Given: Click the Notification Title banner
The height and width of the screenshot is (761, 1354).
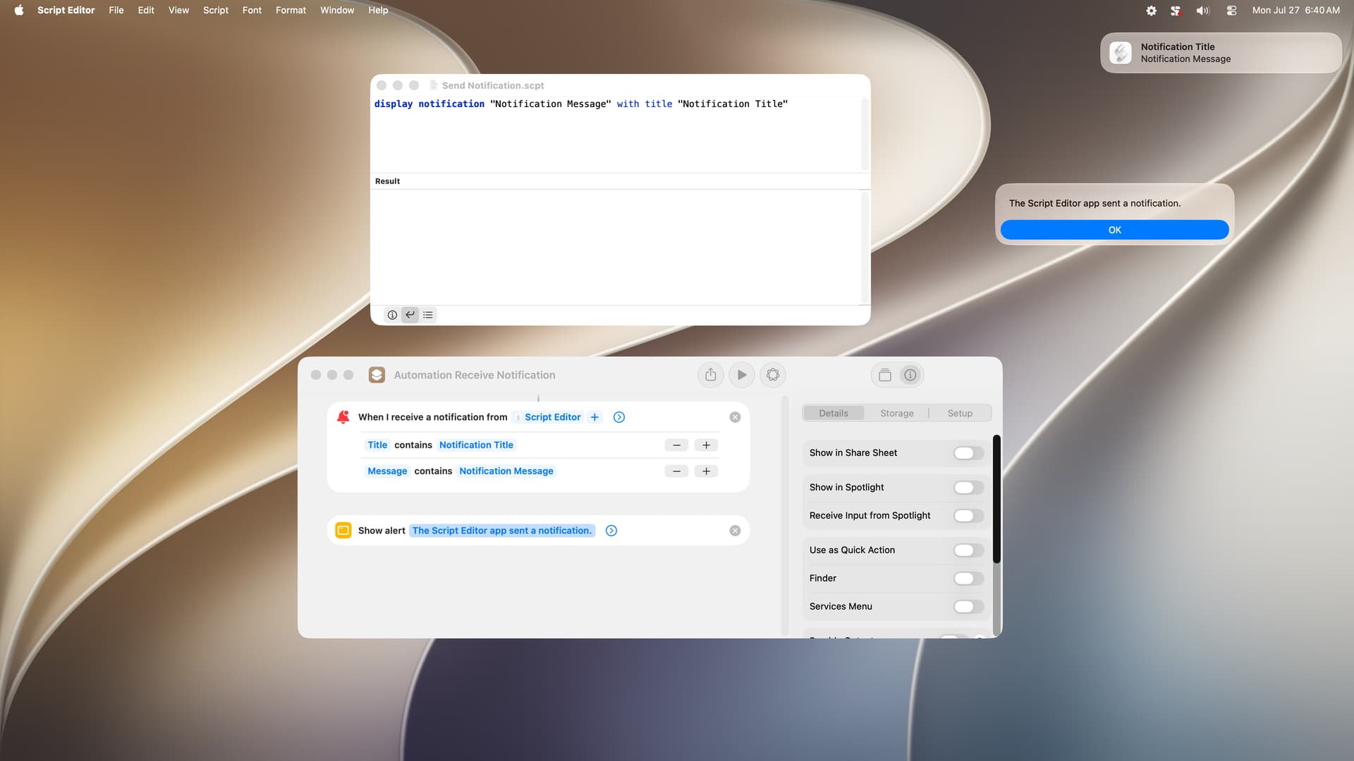Looking at the screenshot, I should (1221, 53).
